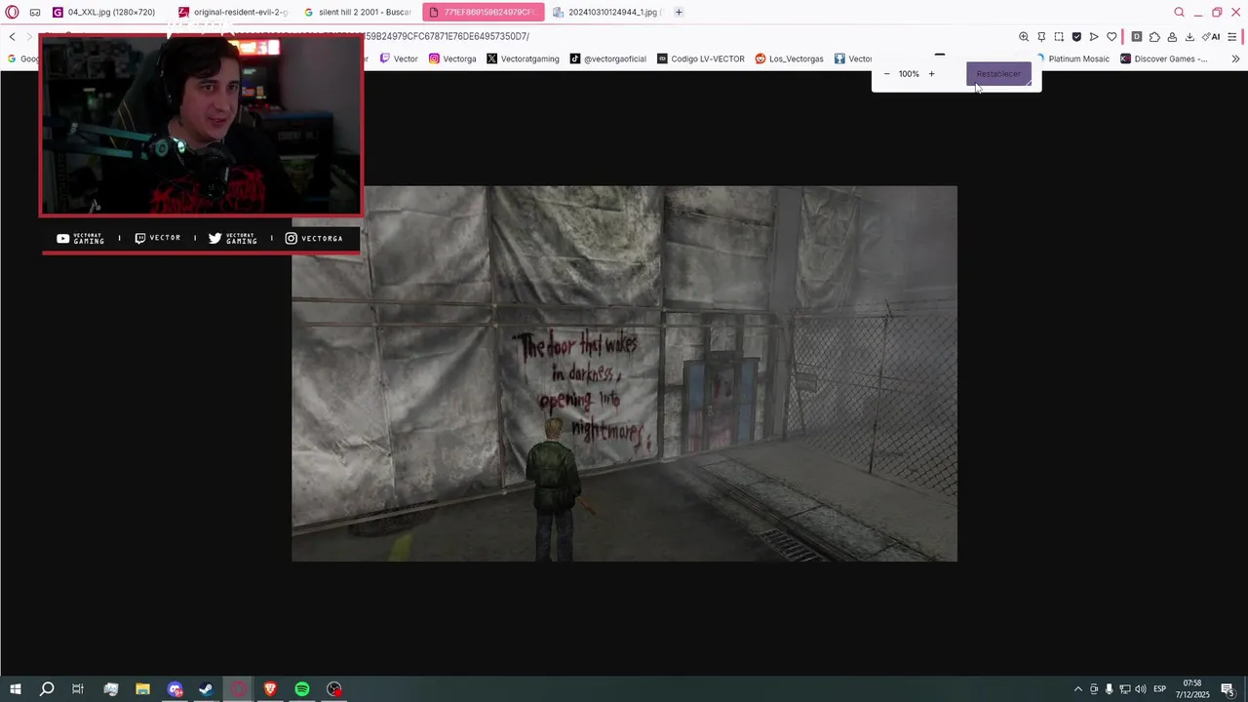This screenshot has height=702, width=1248.
Task: Open the notification center icon
Action: 1228,689
